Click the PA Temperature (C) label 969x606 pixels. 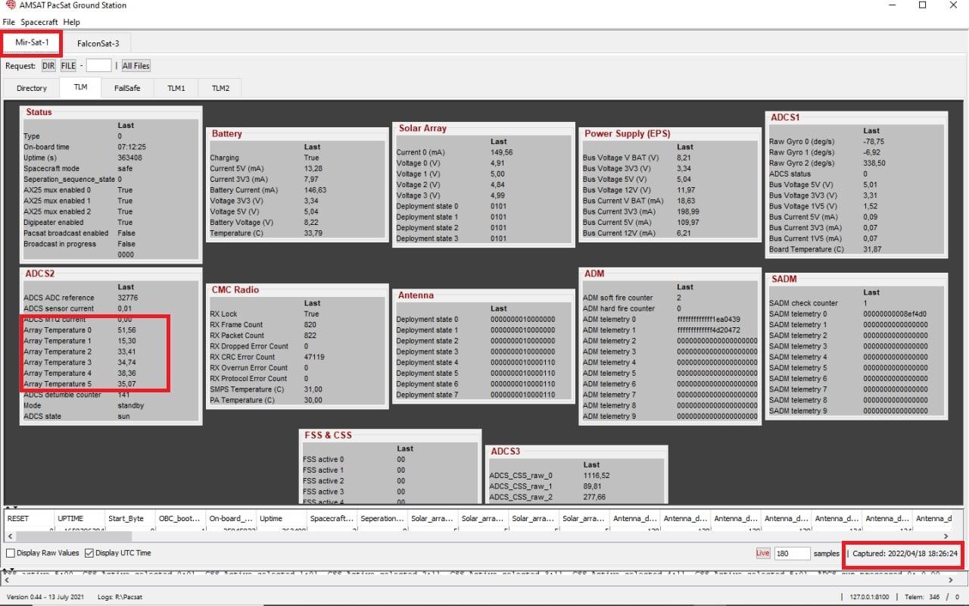242,400
